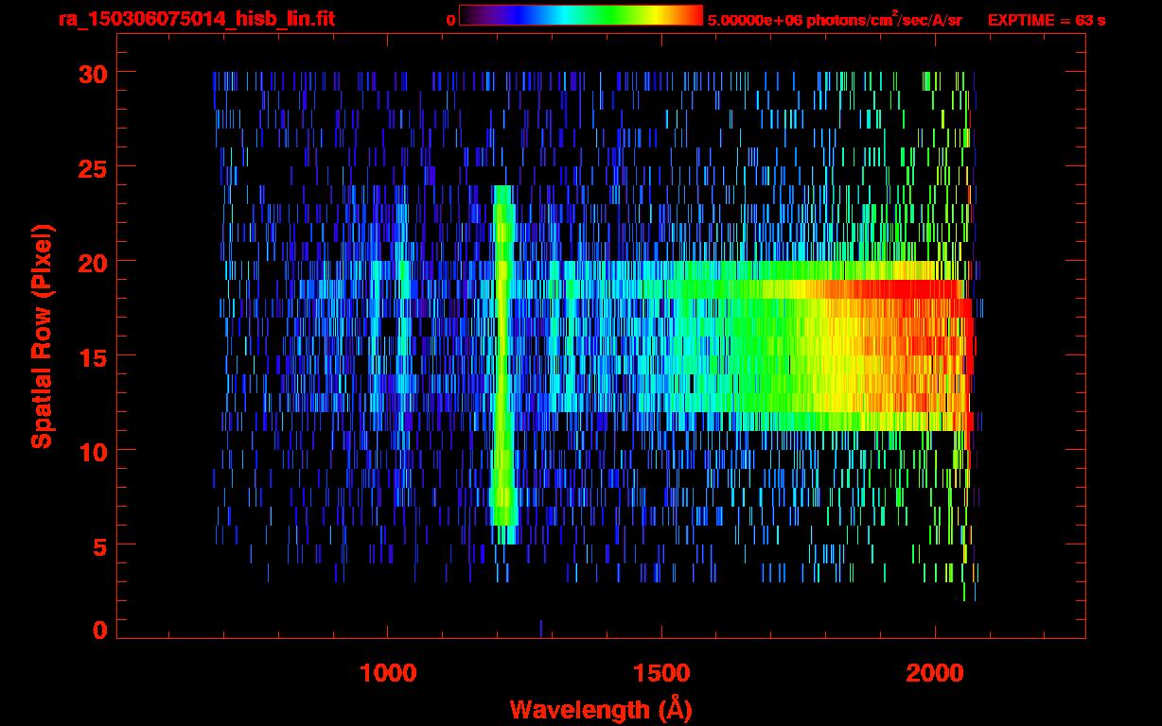Click the wavelength tick label 2000

(935, 673)
